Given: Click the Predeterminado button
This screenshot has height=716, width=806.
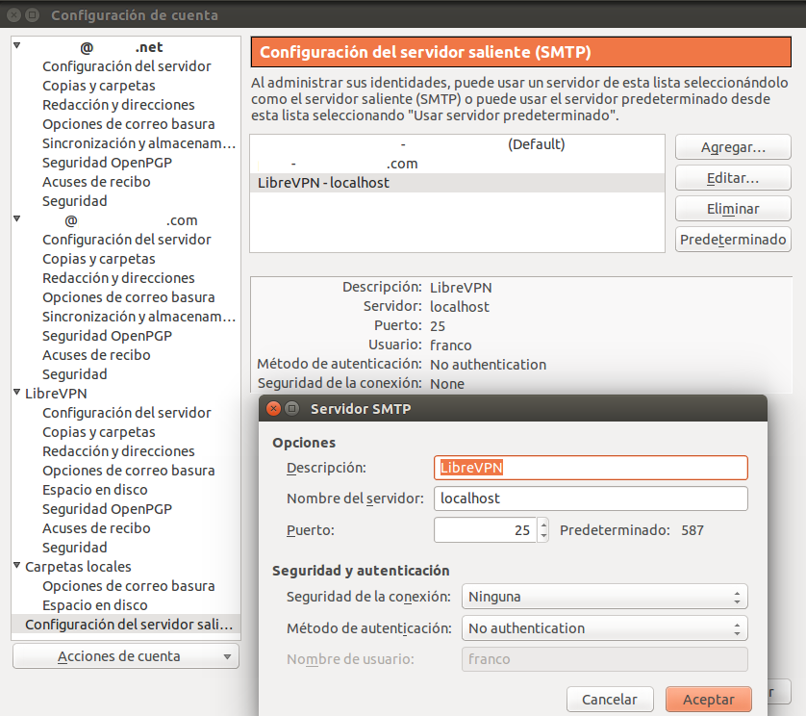Looking at the screenshot, I should (732, 240).
